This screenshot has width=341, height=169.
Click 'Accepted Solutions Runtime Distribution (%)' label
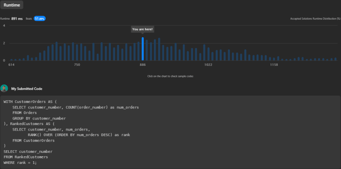click(x=315, y=19)
